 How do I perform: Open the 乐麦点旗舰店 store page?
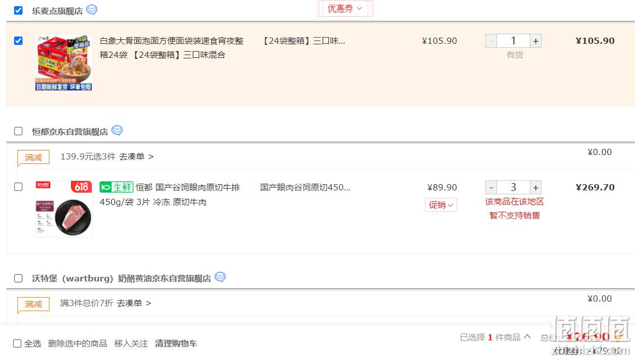coord(57,11)
